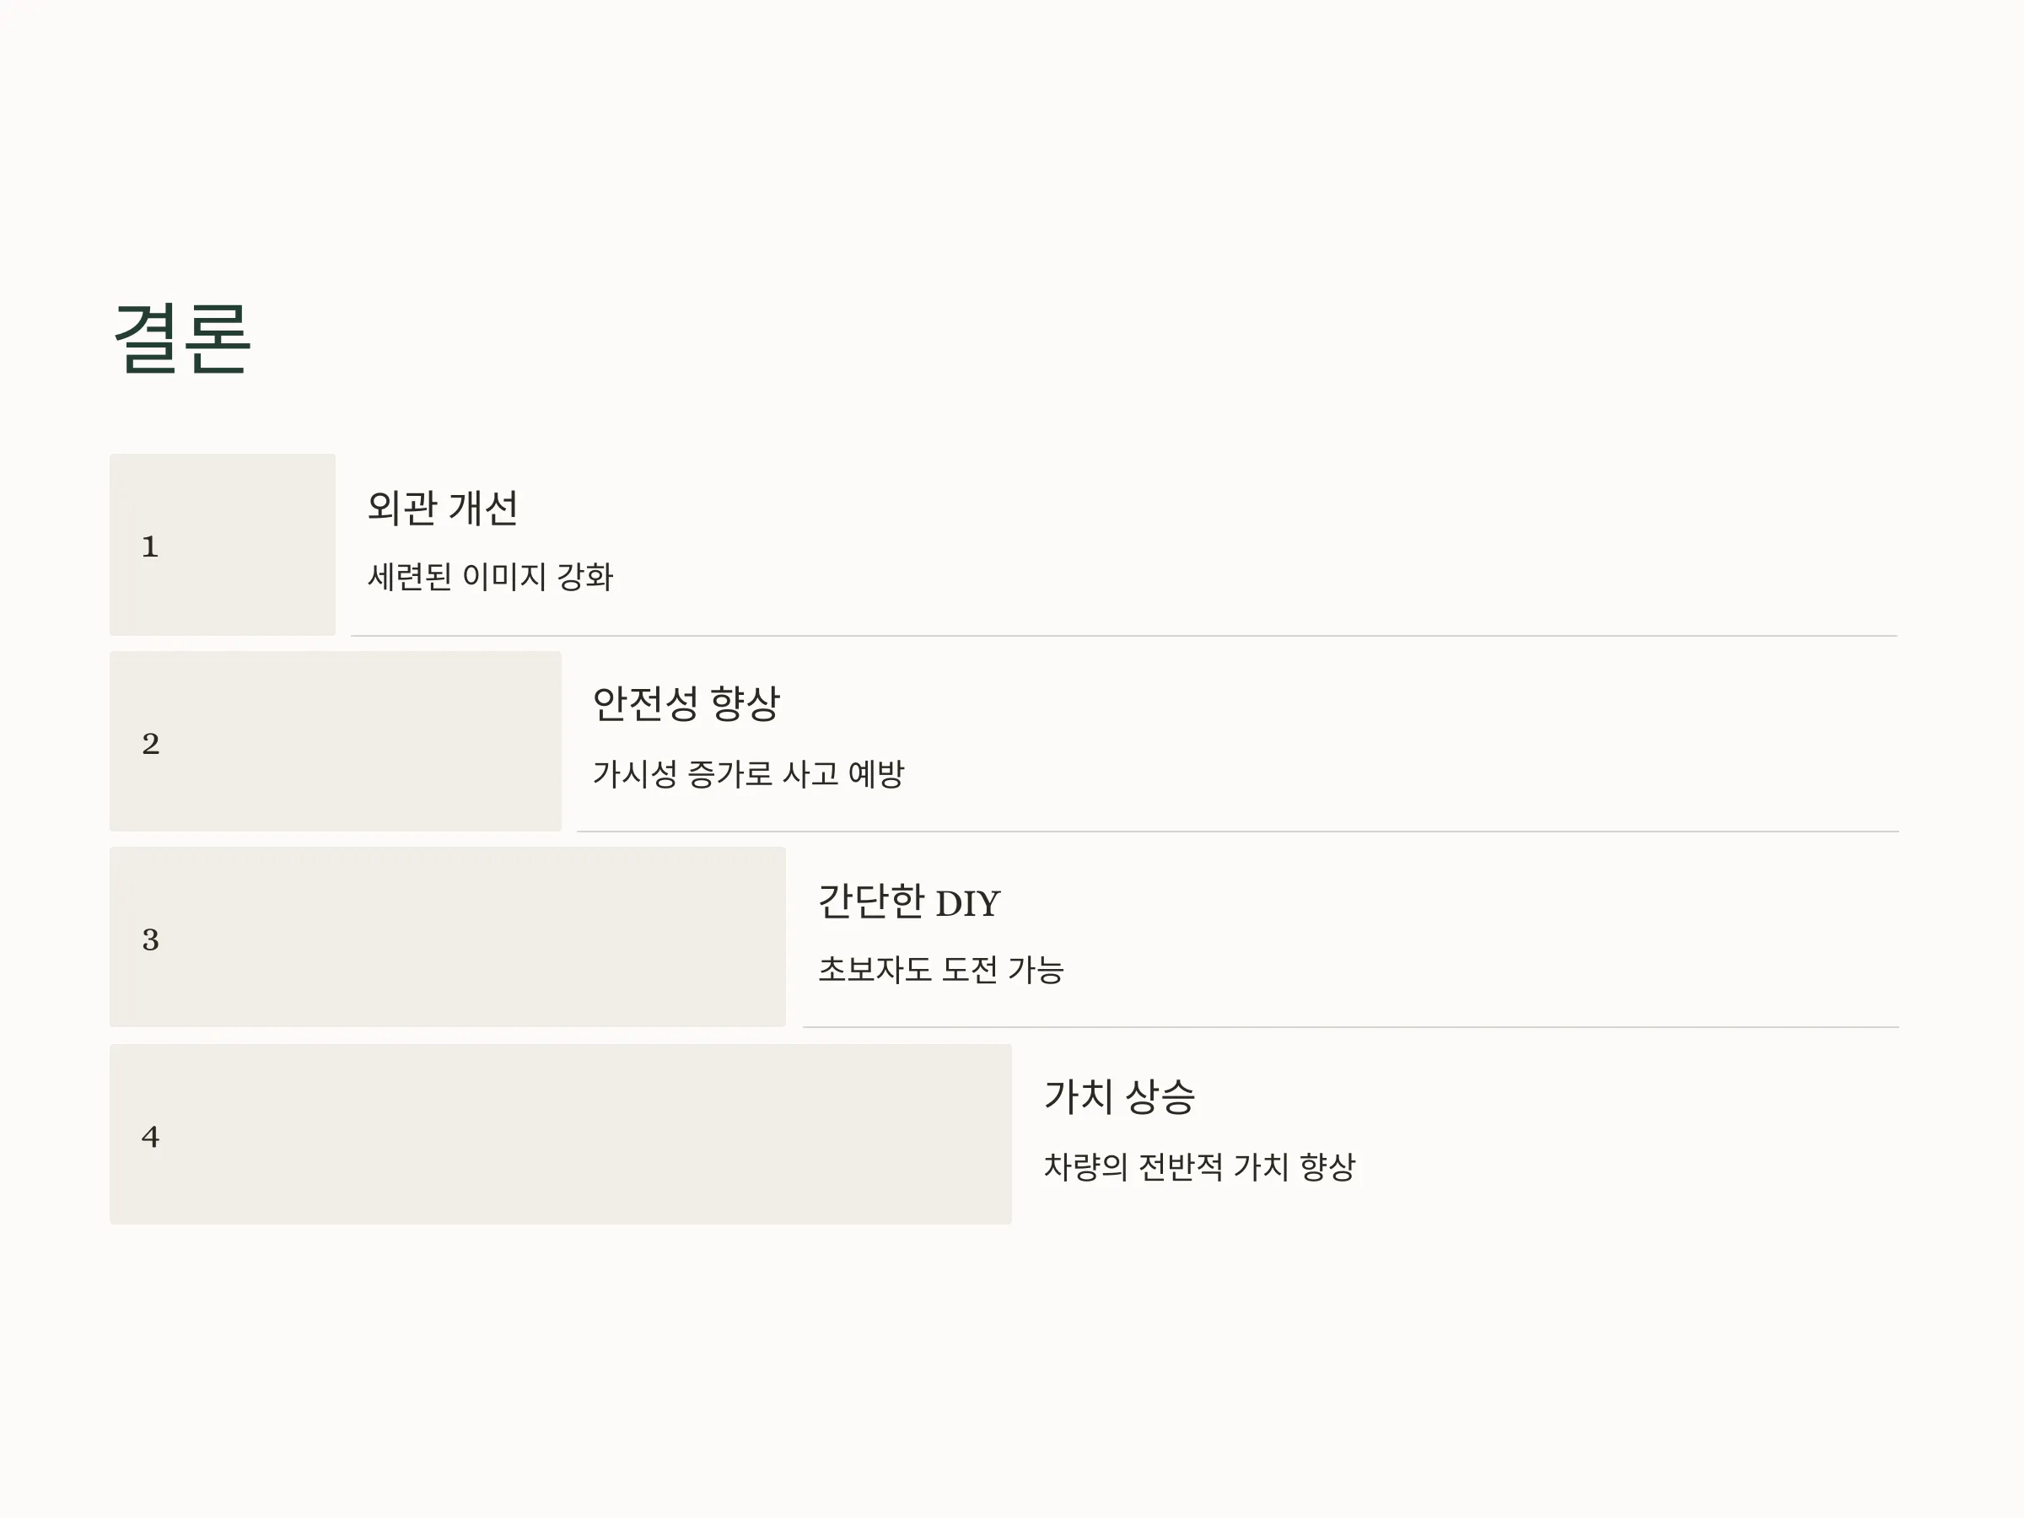This screenshot has height=1518, width=2024.
Task: Click the number 3 label
Action: tap(151, 939)
